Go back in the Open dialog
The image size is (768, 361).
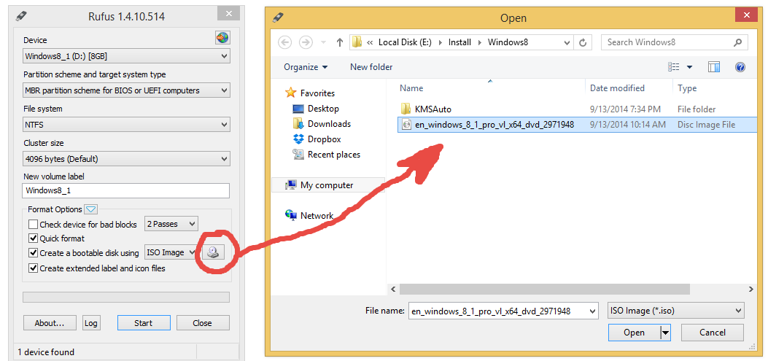pos(284,42)
